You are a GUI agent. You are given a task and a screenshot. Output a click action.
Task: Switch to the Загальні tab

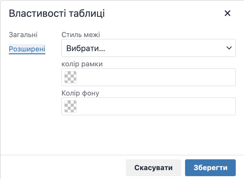(x=23, y=35)
